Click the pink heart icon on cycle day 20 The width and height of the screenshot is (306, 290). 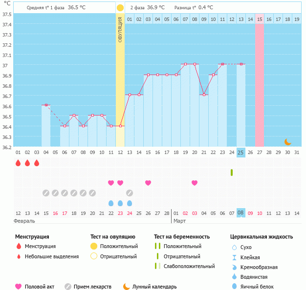[195, 183]
